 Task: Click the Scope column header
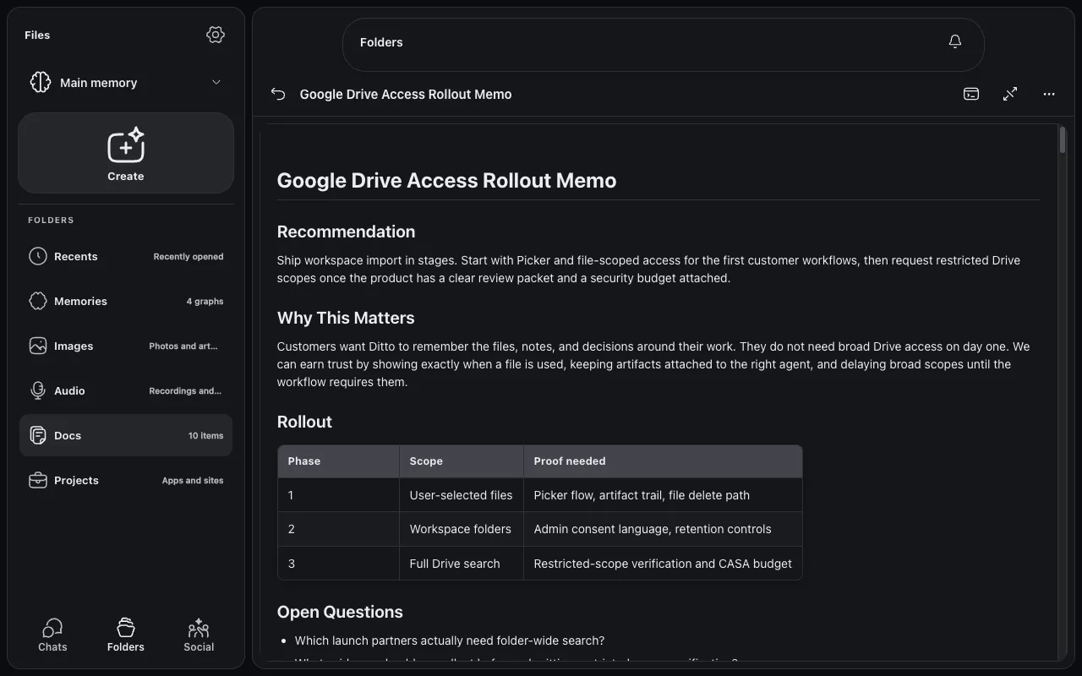pos(462,461)
